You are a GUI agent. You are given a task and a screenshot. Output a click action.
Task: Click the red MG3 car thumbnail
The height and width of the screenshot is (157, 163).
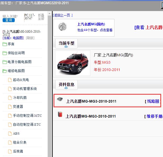click(73, 63)
